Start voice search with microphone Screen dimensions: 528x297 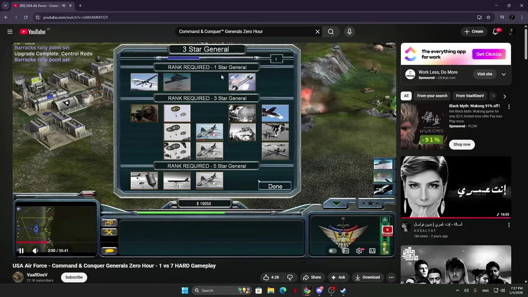(349, 31)
